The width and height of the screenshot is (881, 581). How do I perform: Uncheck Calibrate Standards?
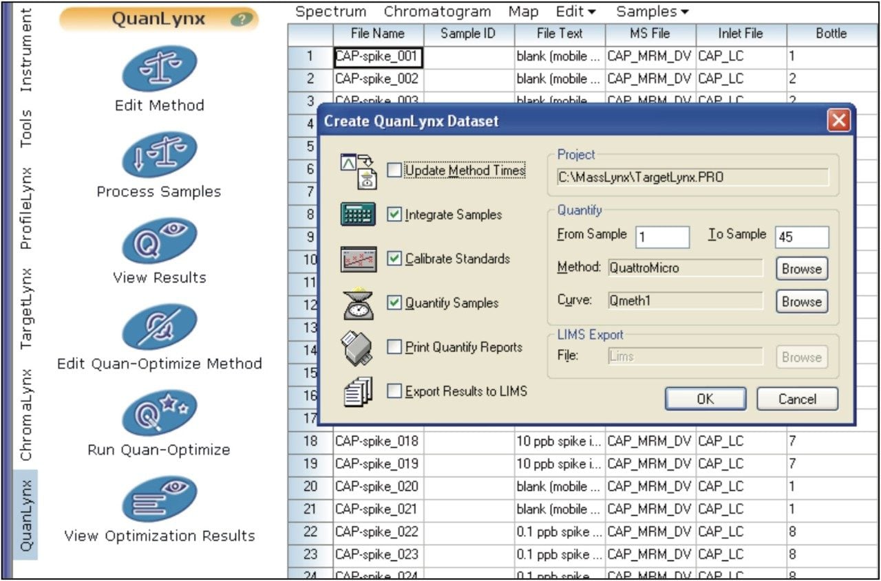[x=394, y=259]
